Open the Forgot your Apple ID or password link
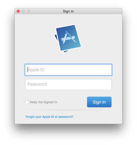 (x=49, y=117)
